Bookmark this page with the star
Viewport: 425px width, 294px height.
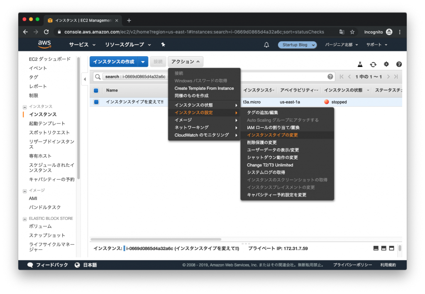click(x=352, y=32)
